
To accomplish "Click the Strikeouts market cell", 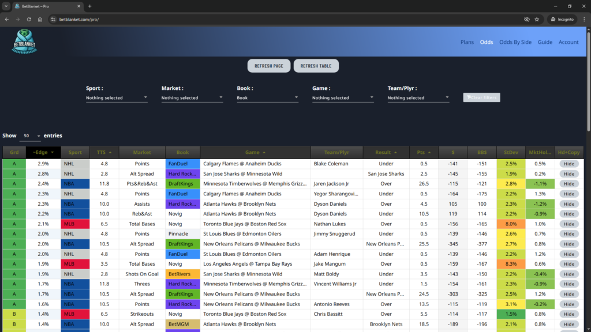I will 142,314.
